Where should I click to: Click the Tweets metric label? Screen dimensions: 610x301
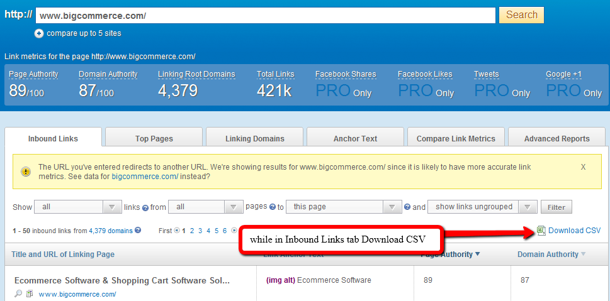(486, 74)
